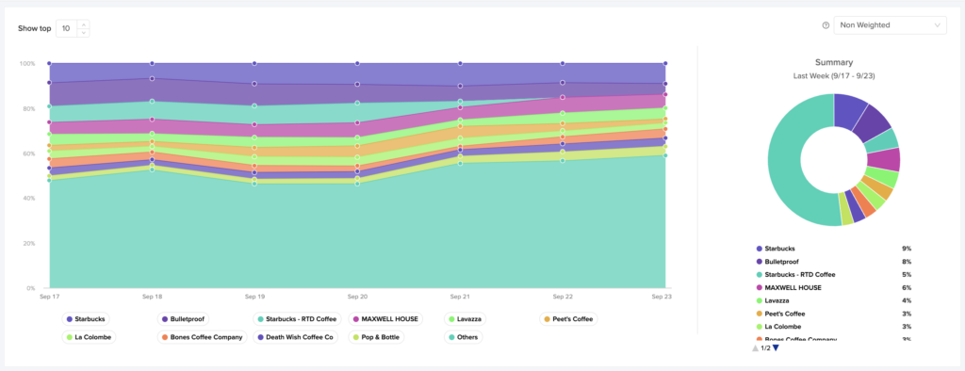
Task: Click the 100% point at Sep 17
Action: pos(49,63)
